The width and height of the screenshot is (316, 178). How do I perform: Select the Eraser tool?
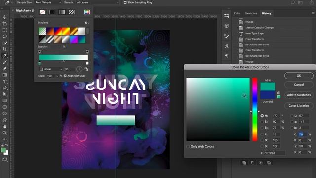point(5,69)
